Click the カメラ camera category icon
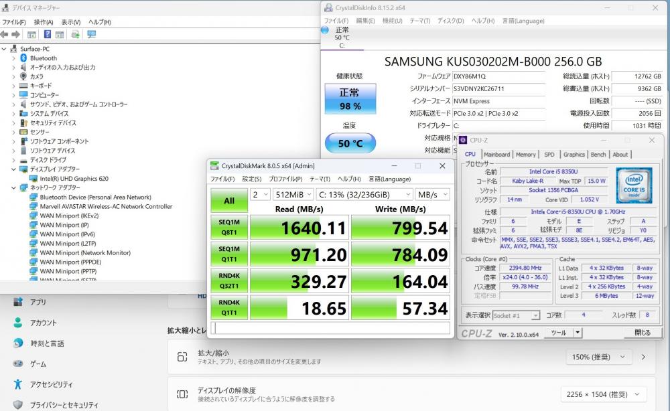670x411 pixels. [23, 76]
